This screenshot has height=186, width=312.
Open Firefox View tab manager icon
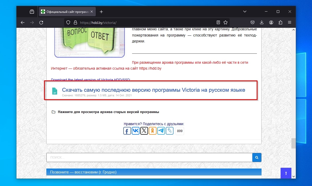pos(32,12)
